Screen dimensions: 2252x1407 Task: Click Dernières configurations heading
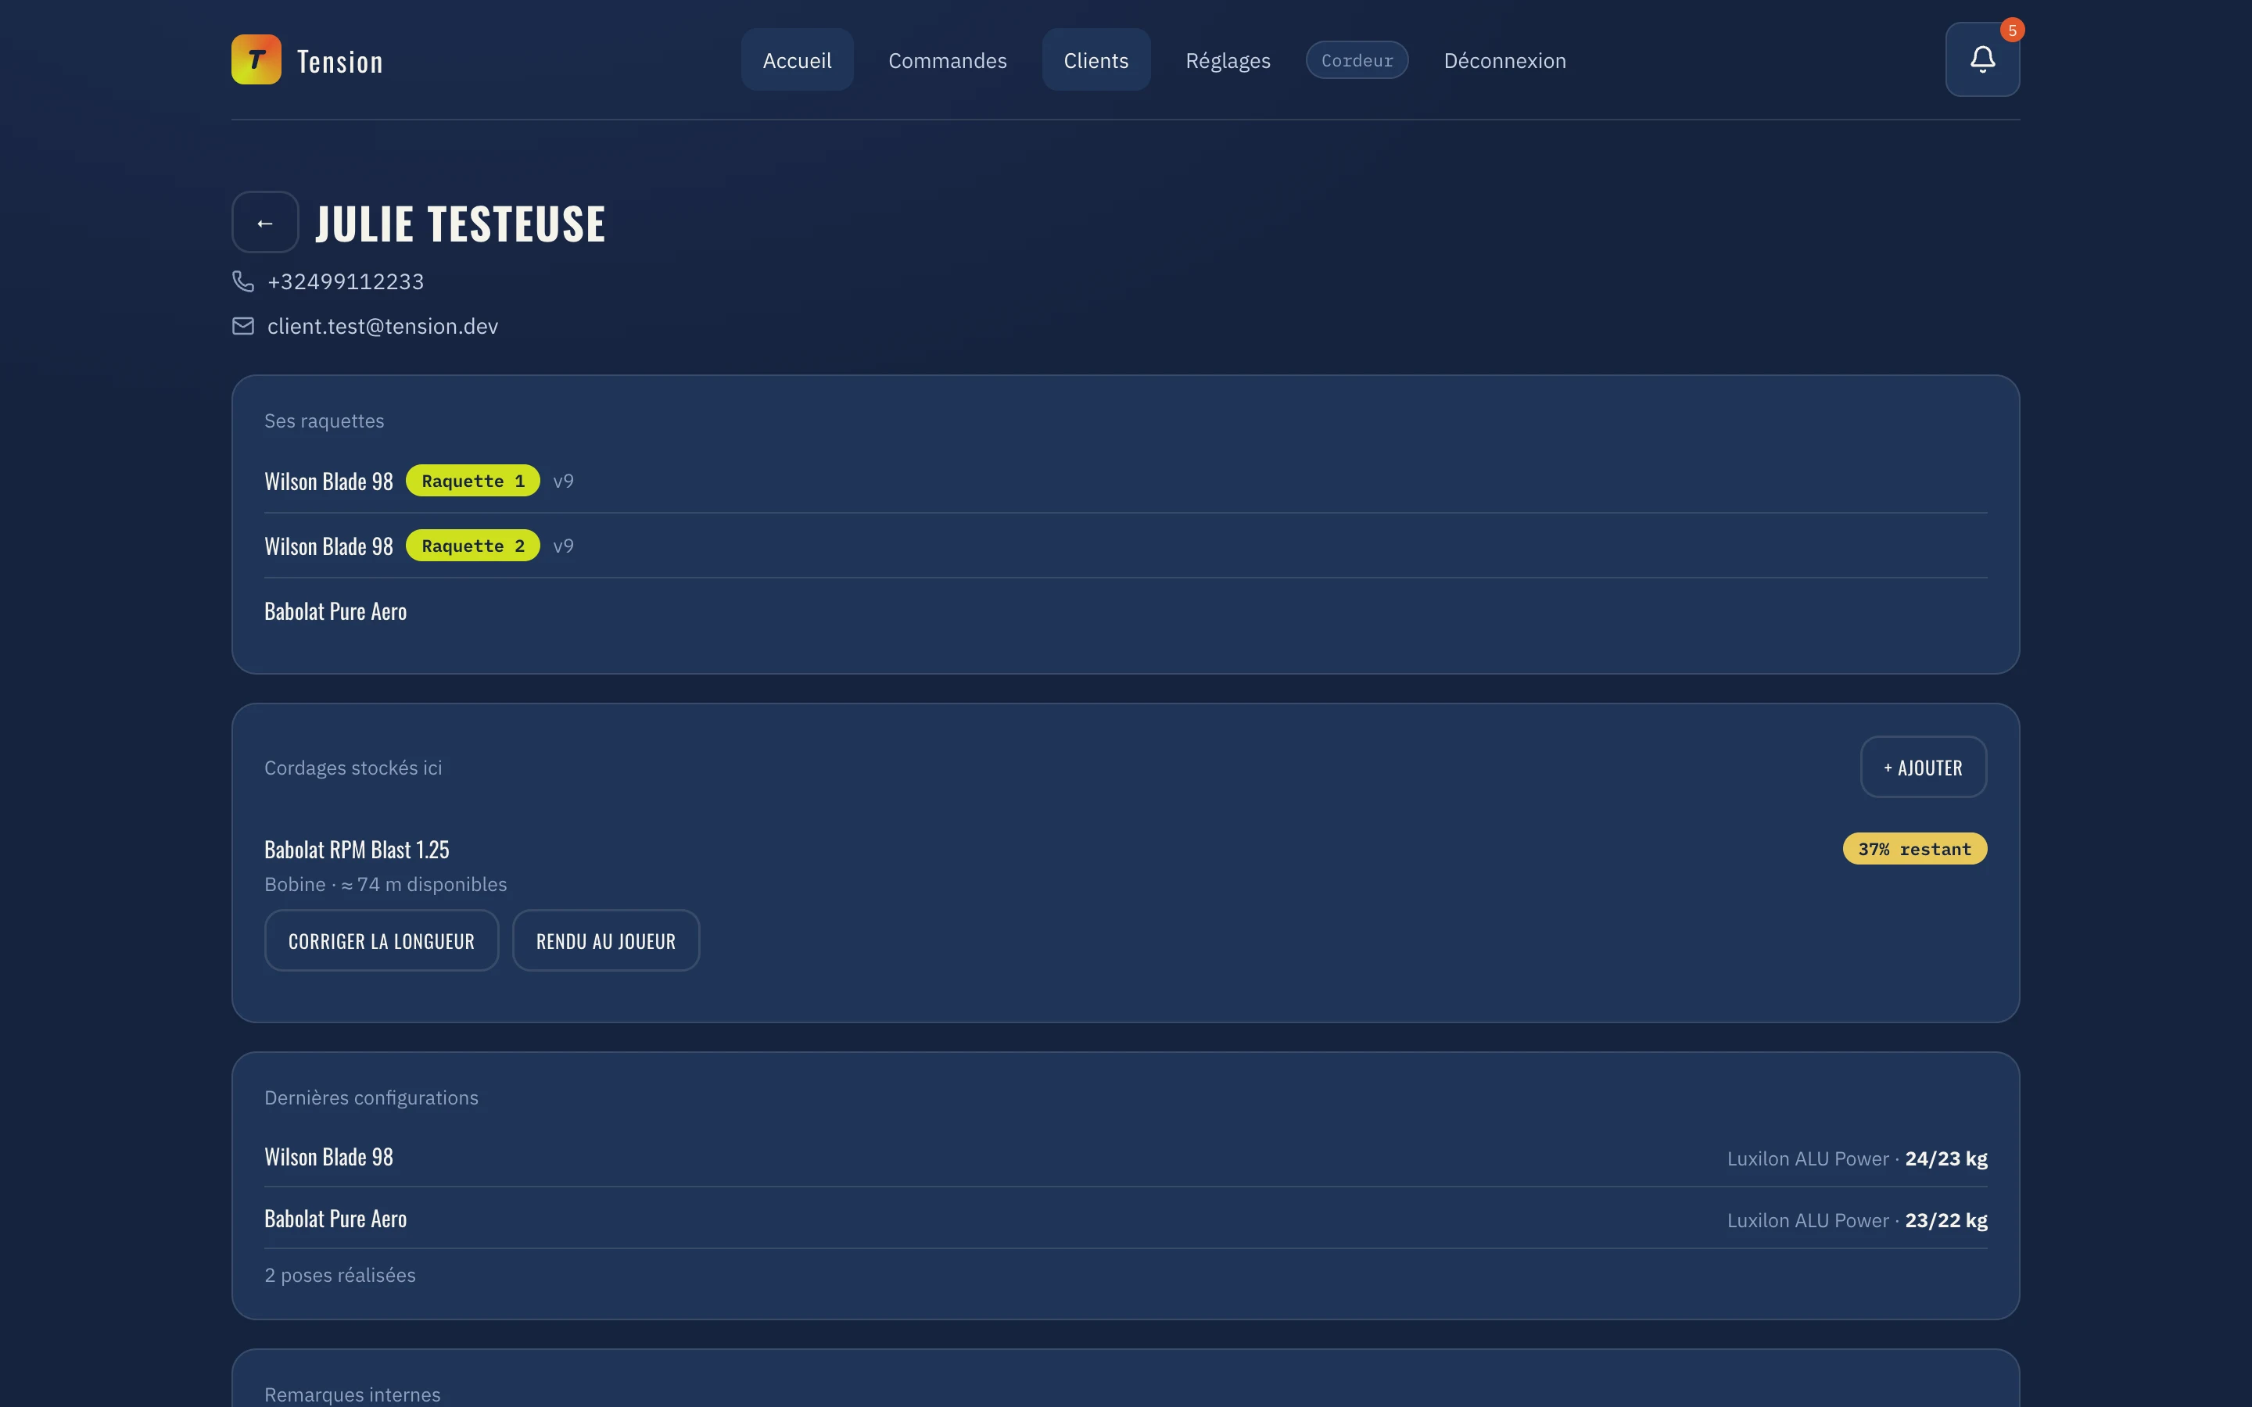click(371, 1097)
